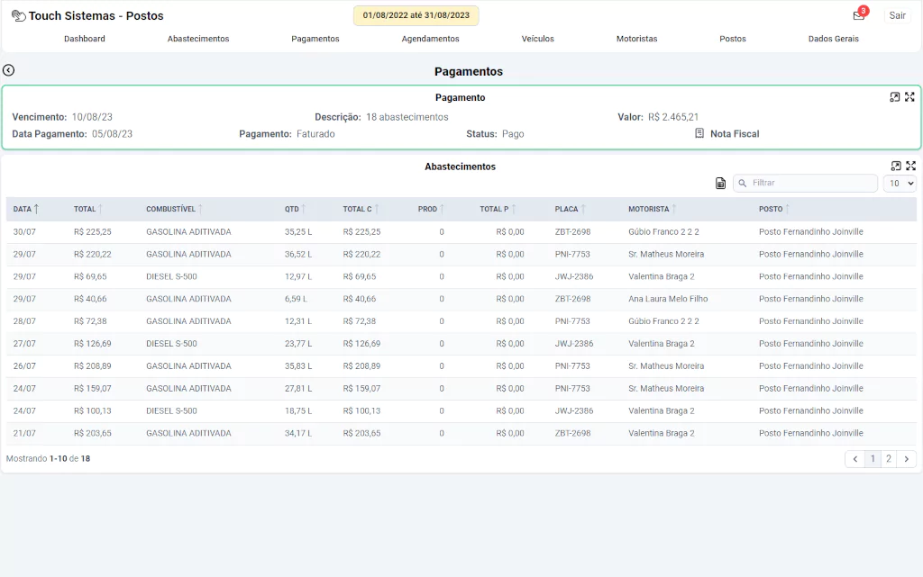Expand the Pagamento panel to fullscreen
The image size is (923, 577).
coord(910,97)
